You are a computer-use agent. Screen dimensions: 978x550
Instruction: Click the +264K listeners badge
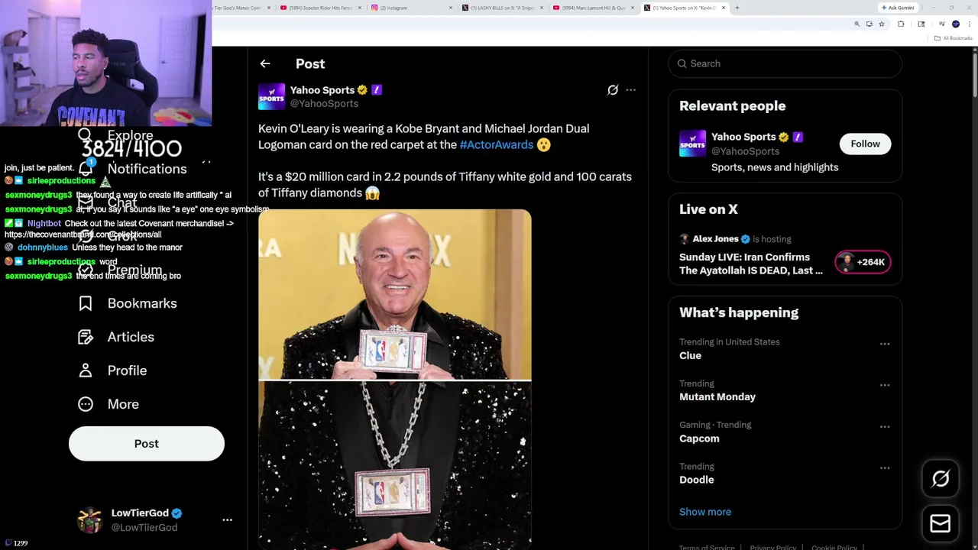coord(863,262)
